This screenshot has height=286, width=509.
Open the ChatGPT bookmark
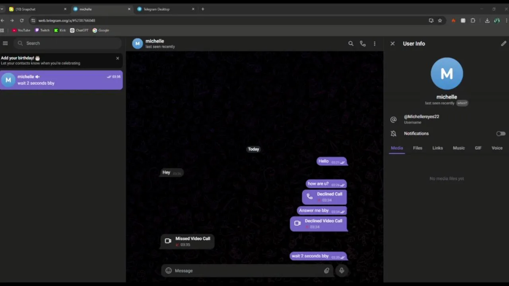(79, 30)
